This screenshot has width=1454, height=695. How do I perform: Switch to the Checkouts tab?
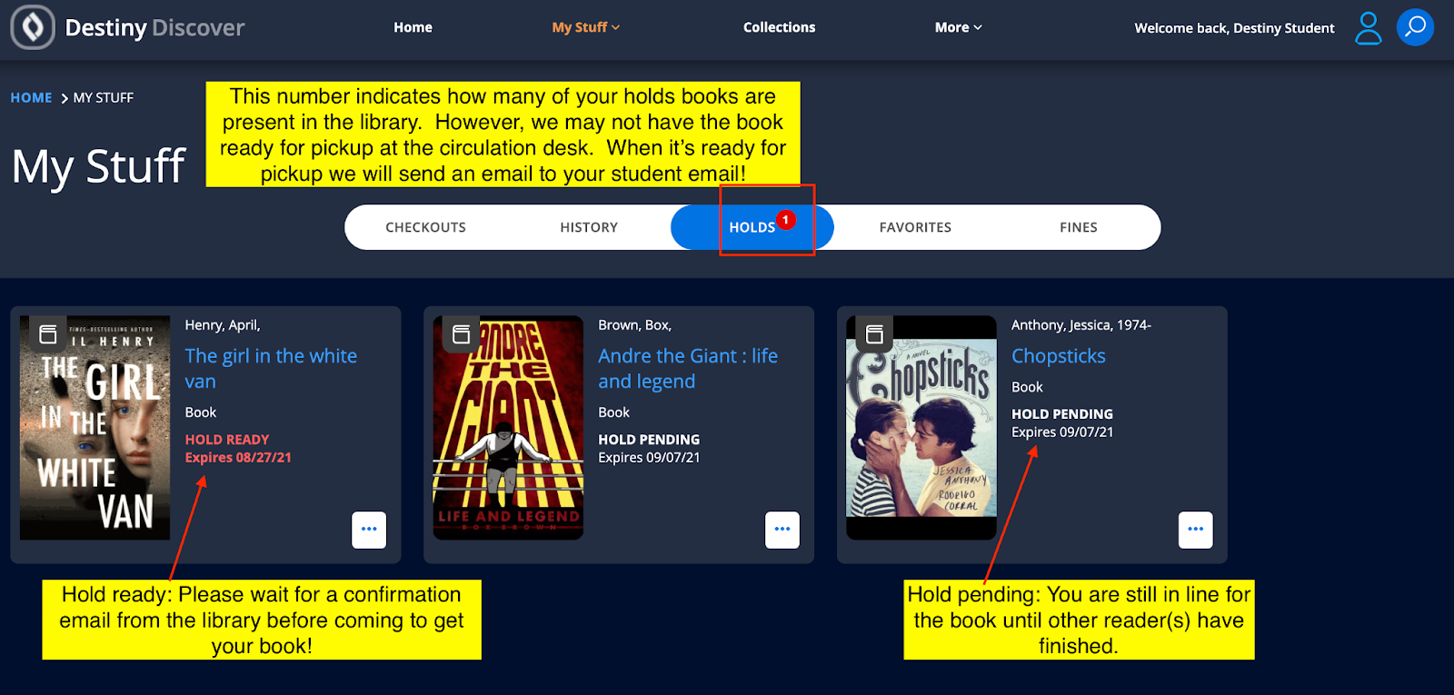pos(425,227)
